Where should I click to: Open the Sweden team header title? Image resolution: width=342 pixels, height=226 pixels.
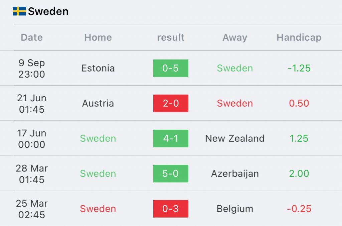pos(48,11)
